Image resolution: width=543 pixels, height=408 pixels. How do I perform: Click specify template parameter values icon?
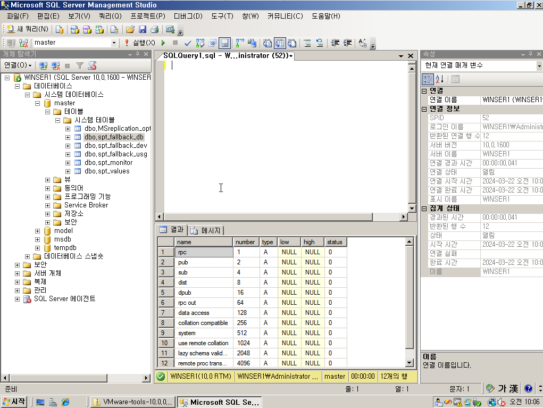(x=362, y=43)
